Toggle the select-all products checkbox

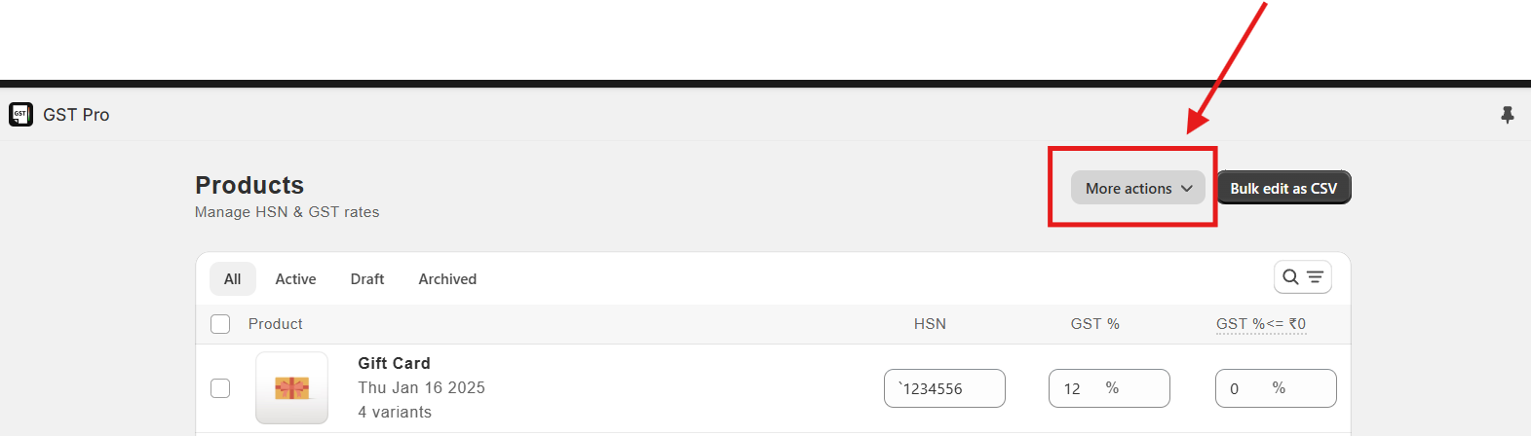coord(220,324)
